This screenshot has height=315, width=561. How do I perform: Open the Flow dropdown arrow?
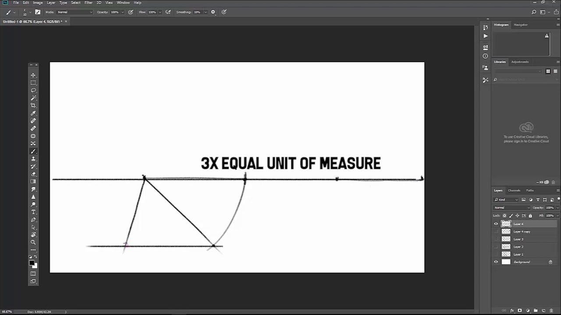tap(160, 12)
